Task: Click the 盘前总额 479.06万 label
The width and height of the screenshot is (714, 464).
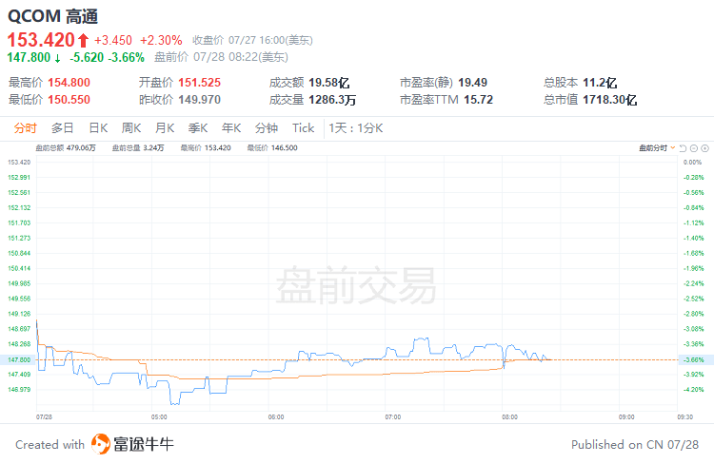Action: click(66, 147)
